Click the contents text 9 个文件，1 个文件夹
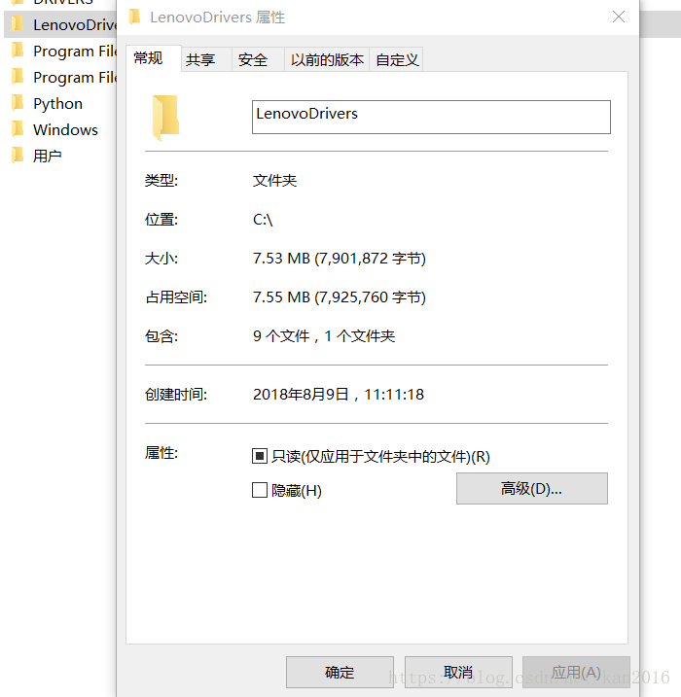Screen dimensions: 681x697 click(324, 336)
